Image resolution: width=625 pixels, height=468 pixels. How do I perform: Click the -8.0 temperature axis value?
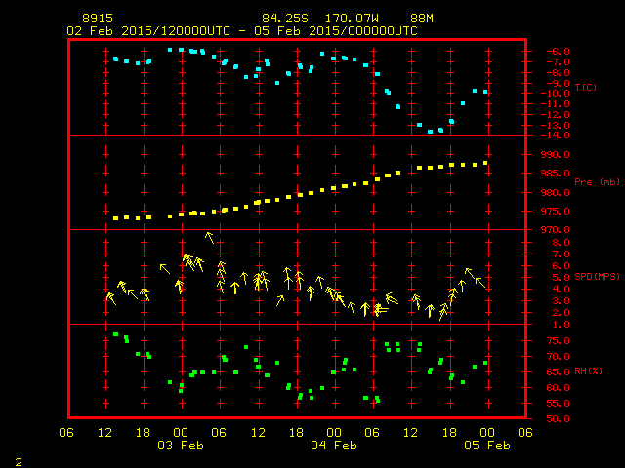pyautogui.click(x=558, y=73)
